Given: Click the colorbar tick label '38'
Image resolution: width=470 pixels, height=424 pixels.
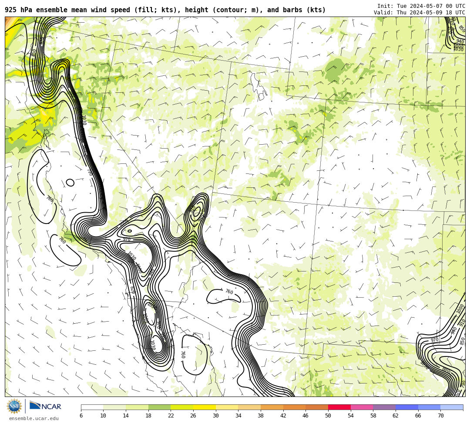Looking at the screenshot, I should (261, 416).
